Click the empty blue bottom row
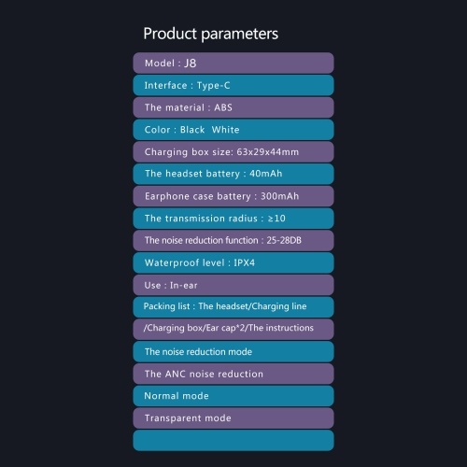Screen dimensions: 467x467 (x=233, y=440)
